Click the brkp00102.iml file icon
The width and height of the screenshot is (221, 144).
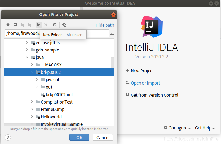pyautogui.click(x=43, y=95)
